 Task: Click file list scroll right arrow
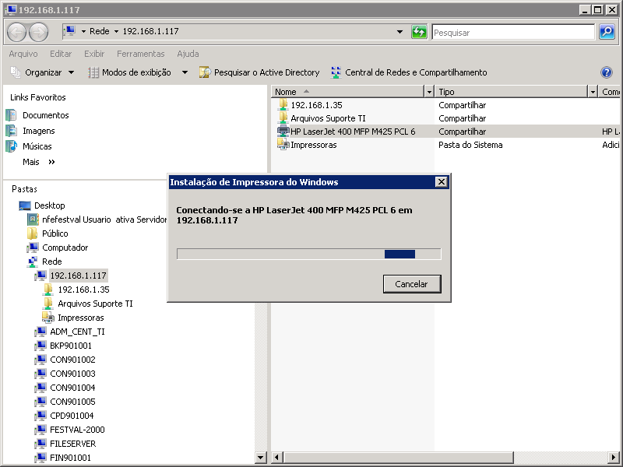click(x=614, y=458)
